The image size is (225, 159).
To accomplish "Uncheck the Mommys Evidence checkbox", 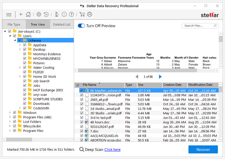I will [x=25, y=54].
